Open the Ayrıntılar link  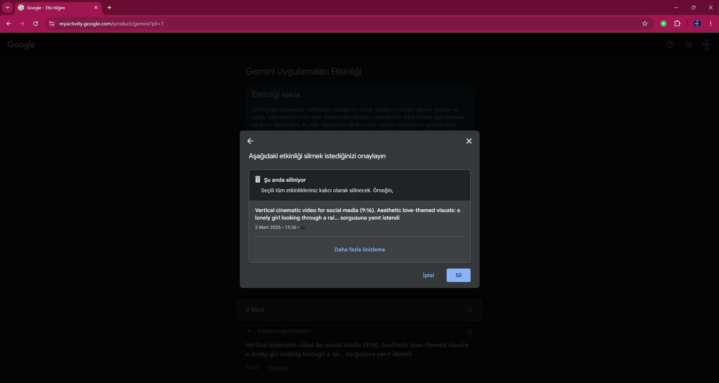click(x=280, y=368)
